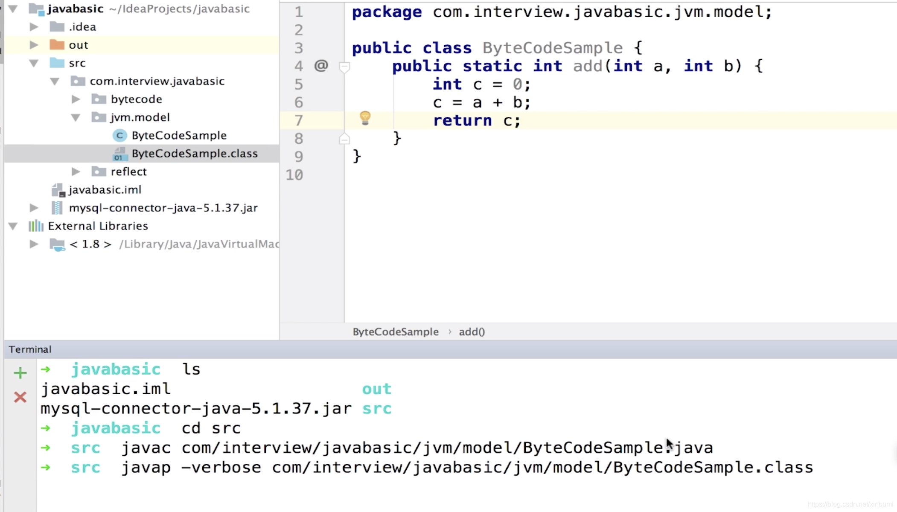Click the 'cd src' terminal command
This screenshot has height=512, width=897.
tap(211, 428)
